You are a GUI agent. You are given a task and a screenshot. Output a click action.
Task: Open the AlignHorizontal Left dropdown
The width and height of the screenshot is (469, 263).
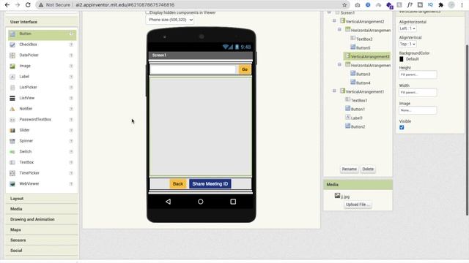tap(407, 28)
